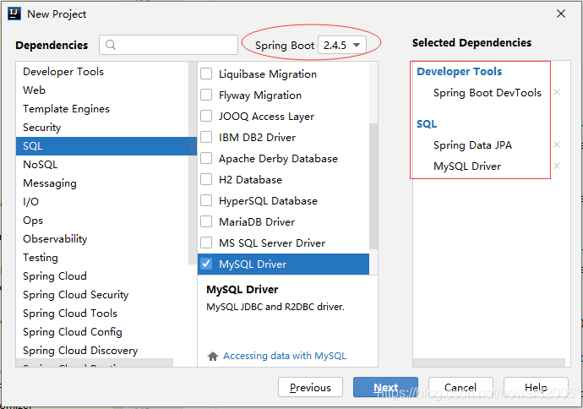Viewport: 583px width, 409px height.
Task: Click the Selected Dependencies horizontal scrollbar
Action: coord(489,363)
